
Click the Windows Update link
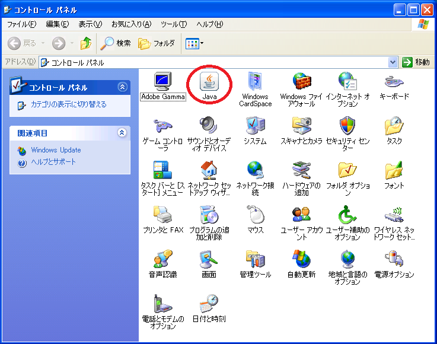coord(56,150)
